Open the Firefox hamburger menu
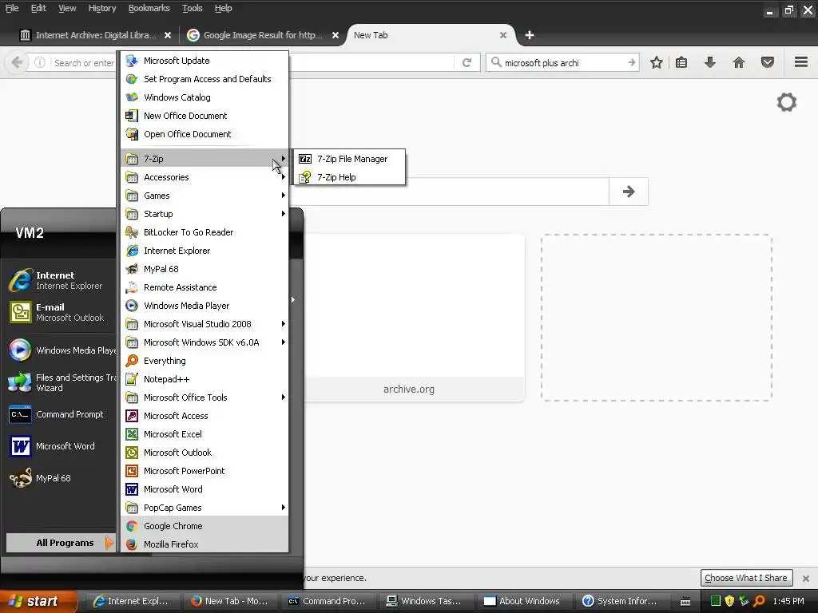Screen dimensions: 818x613 coord(801,62)
